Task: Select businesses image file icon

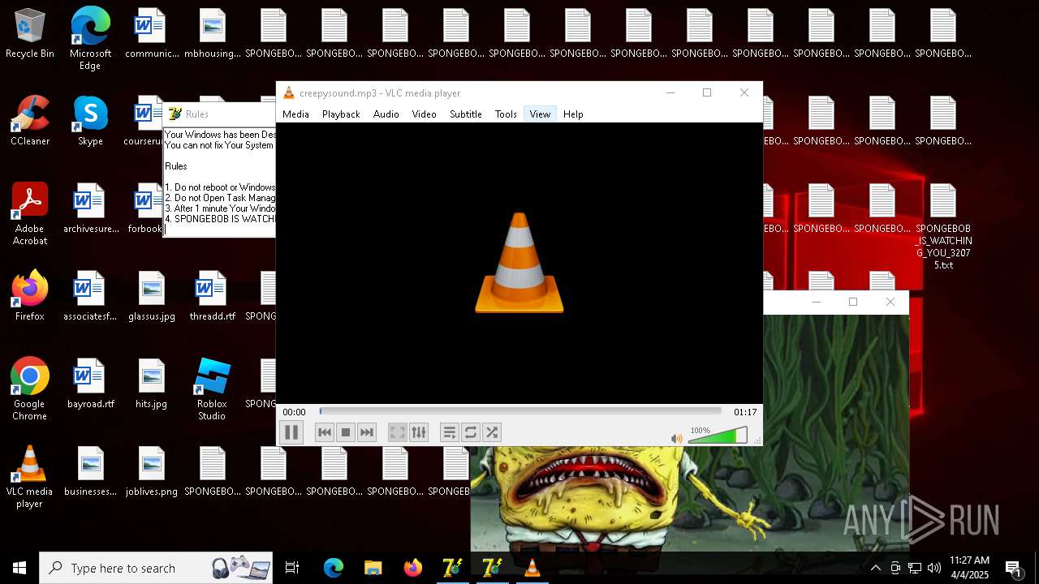Action: [91, 471]
